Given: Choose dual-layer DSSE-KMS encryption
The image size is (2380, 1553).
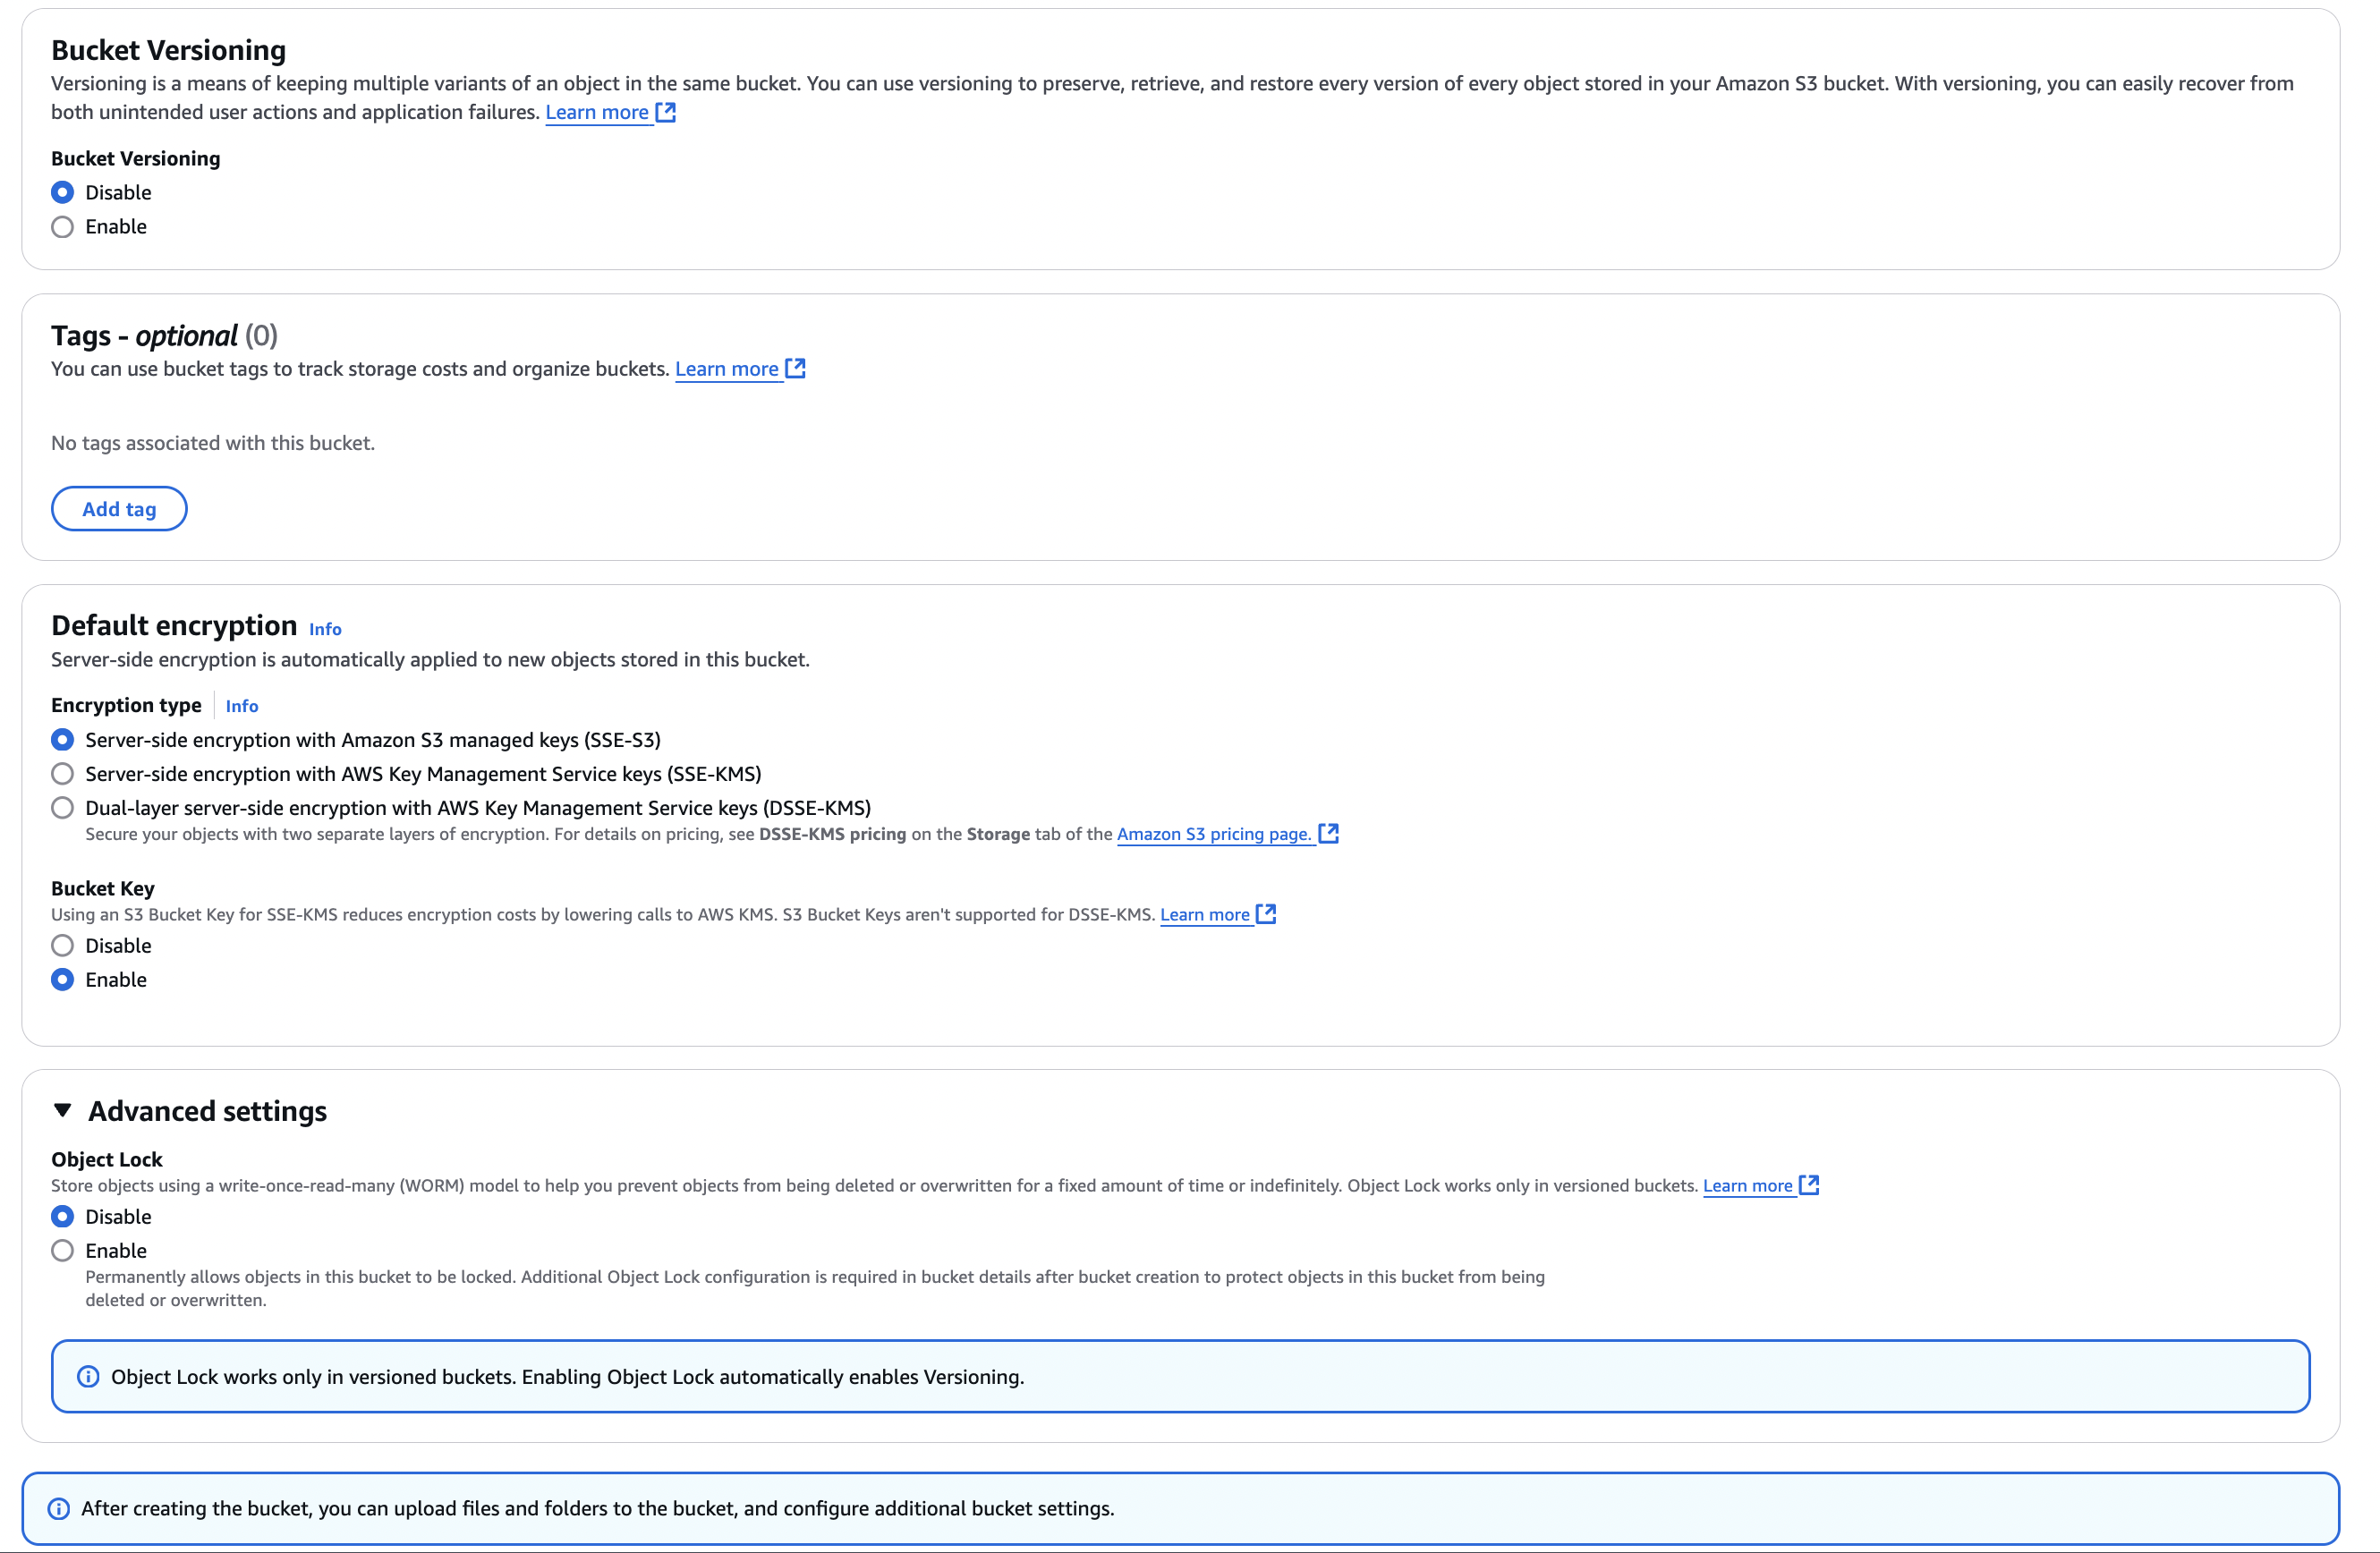Looking at the screenshot, I should [62, 807].
